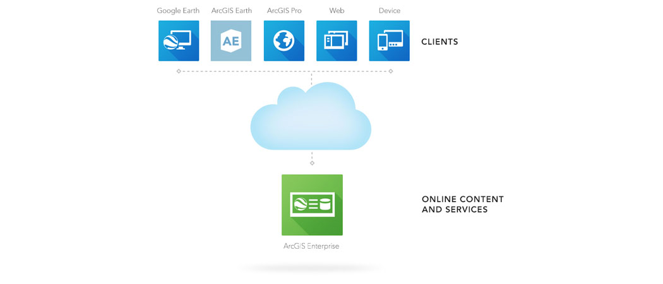Click the "Web" label
The image size is (663, 284).
[x=337, y=11]
